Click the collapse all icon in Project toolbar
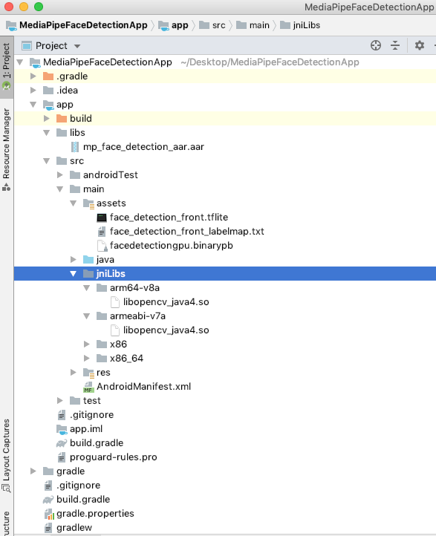This screenshot has height=536, width=436. [395, 45]
